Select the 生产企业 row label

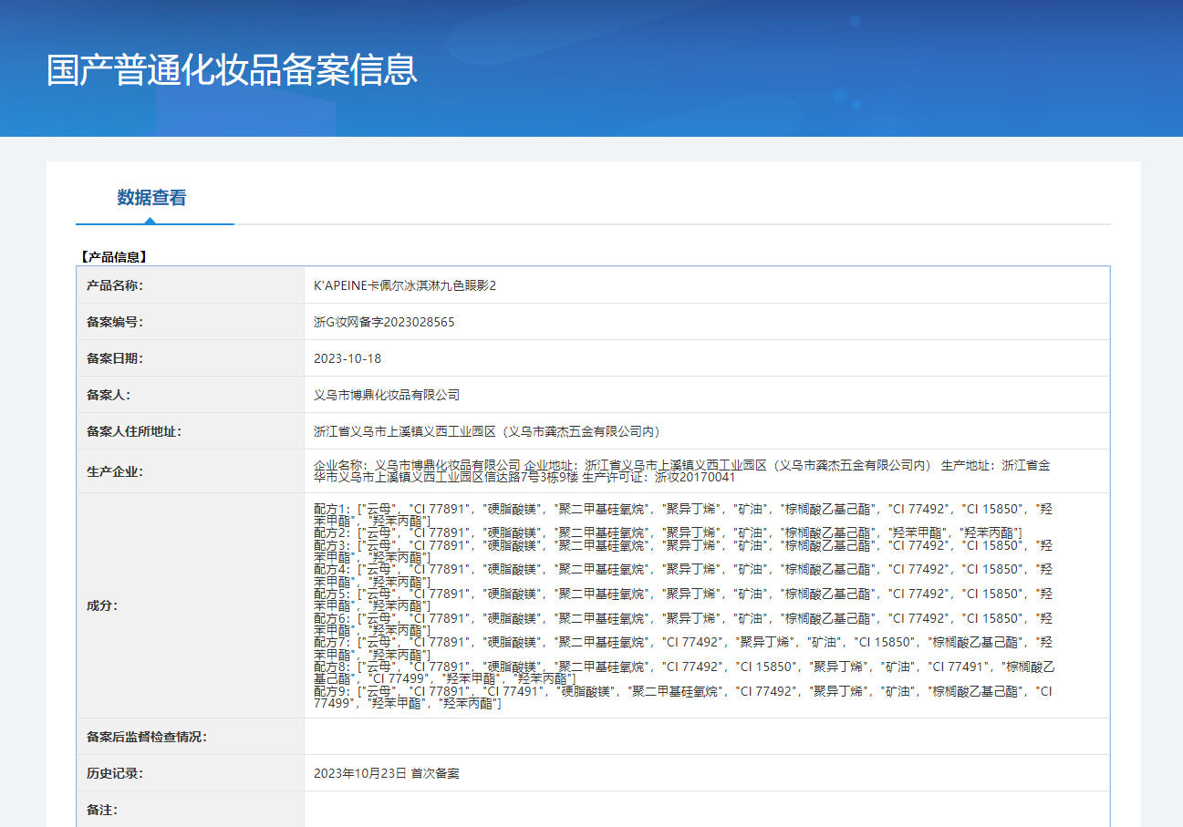coord(115,471)
